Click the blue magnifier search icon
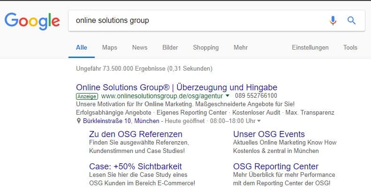 tap(351, 21)
